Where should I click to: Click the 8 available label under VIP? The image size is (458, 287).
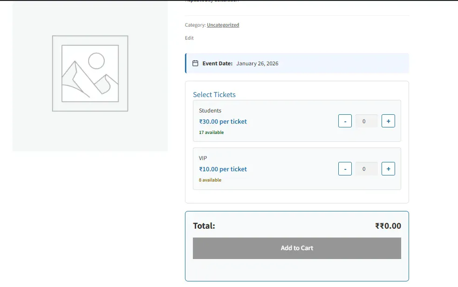point(210,180)
